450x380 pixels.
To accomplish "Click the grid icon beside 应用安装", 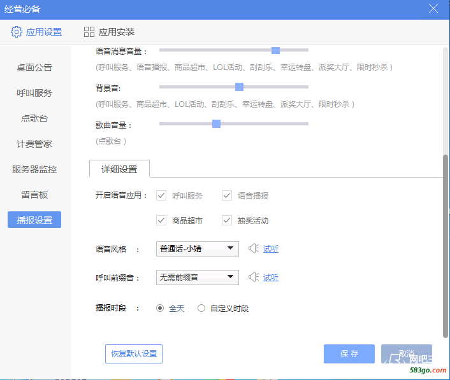I will 89,32.
